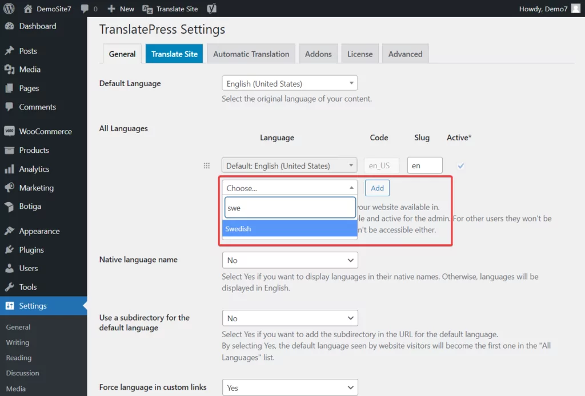This screenshot has height=396, width=585.
Task: Click the language search input field
Action: click(x=290, y=208)
